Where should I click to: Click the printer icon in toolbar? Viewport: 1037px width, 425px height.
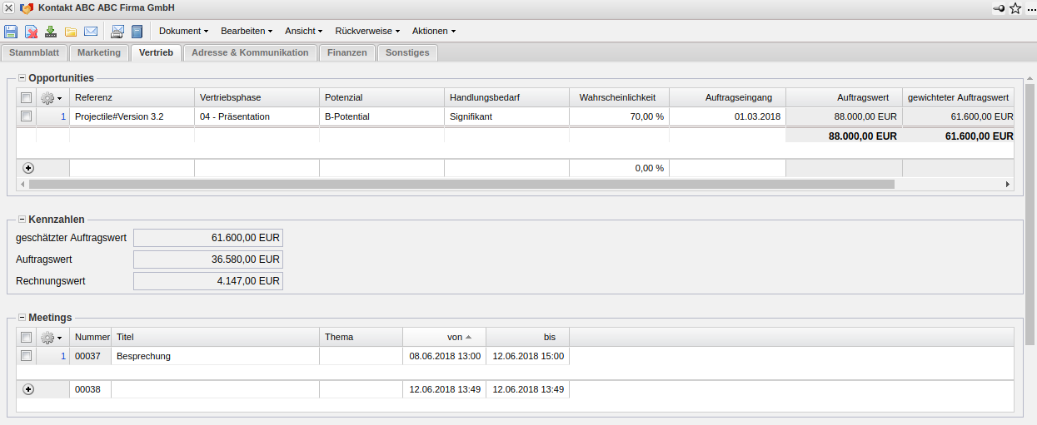point(117,32)
